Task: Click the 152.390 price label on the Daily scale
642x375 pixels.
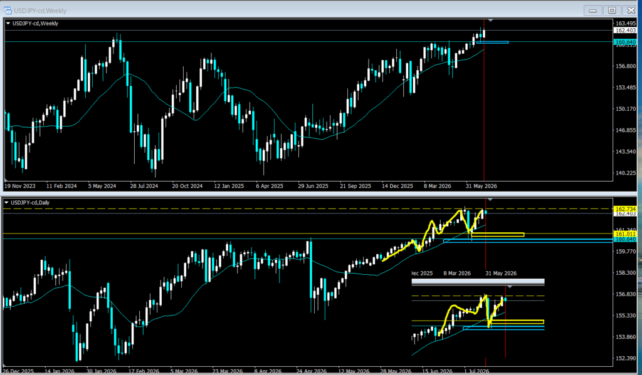Action: click(x=626, y=358)
